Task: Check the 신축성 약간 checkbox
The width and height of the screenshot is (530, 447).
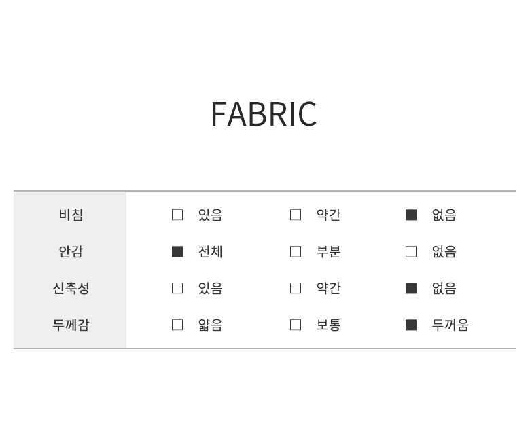Action: (x=296, y=288)
